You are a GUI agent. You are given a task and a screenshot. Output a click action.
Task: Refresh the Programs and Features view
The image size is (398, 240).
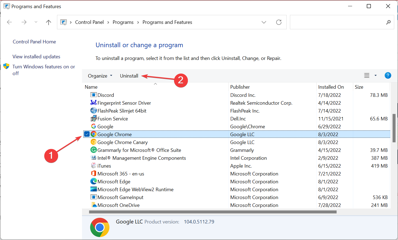[x=279, y=22]
